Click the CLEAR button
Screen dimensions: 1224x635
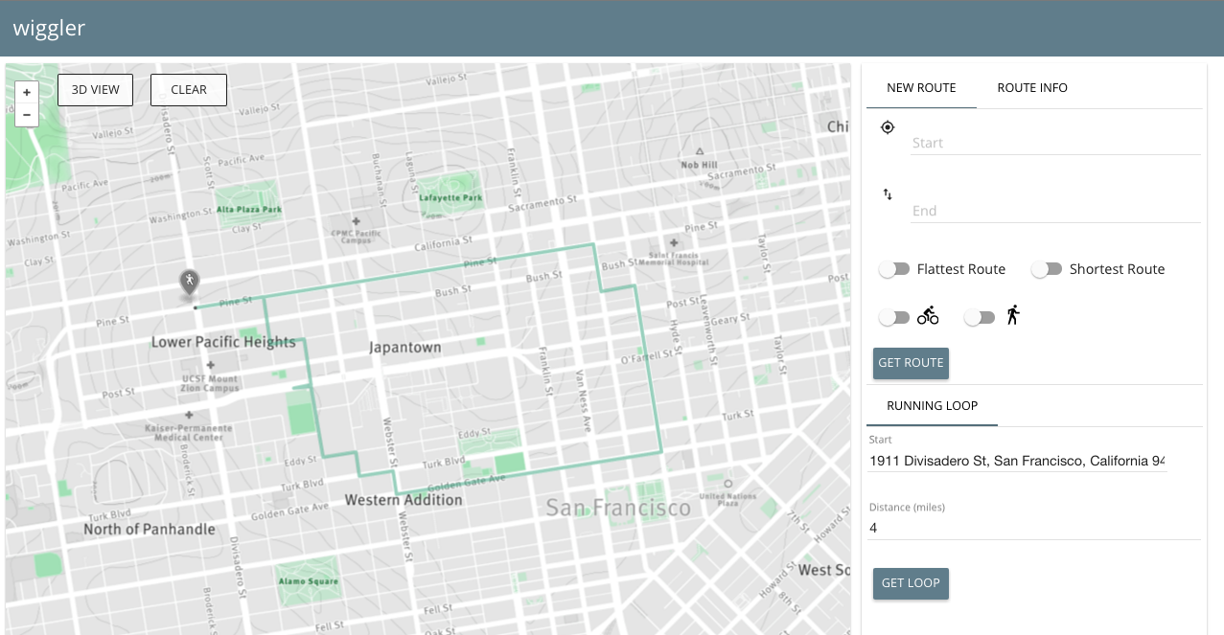(x=189, y=90)
